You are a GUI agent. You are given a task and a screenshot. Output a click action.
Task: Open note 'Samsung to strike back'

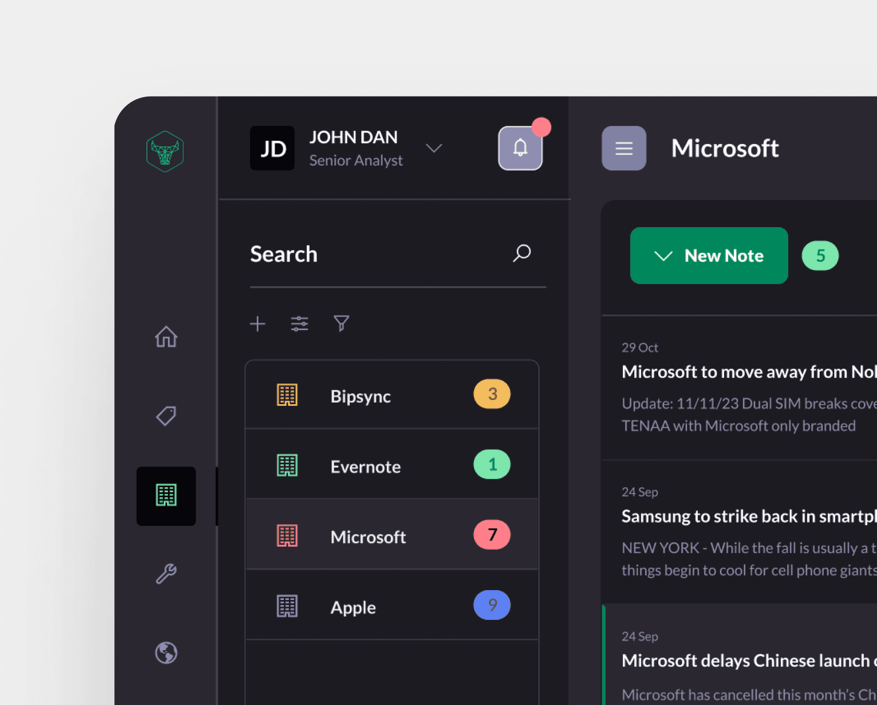739,532
